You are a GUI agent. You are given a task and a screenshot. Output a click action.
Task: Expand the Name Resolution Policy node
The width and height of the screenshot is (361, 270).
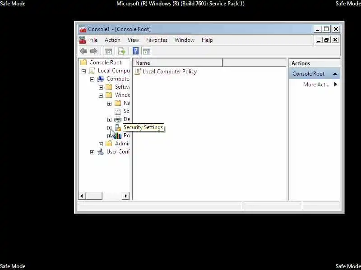109,103
